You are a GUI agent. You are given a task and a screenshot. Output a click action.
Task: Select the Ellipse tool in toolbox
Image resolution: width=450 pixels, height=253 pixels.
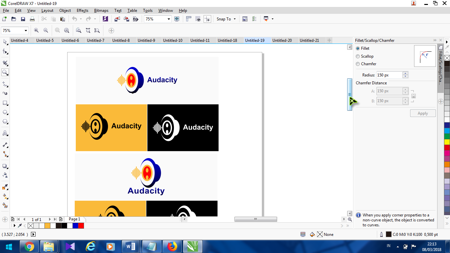5,112
